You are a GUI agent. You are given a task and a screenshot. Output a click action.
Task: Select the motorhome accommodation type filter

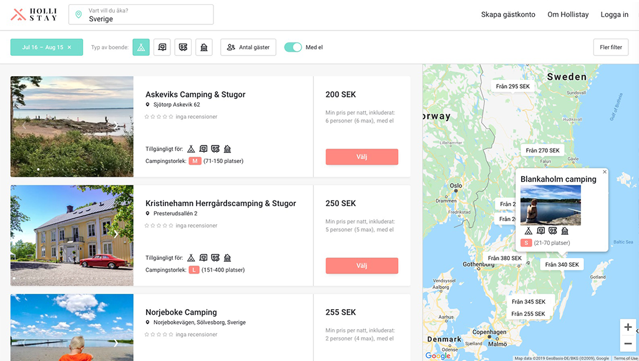point(183,47)
